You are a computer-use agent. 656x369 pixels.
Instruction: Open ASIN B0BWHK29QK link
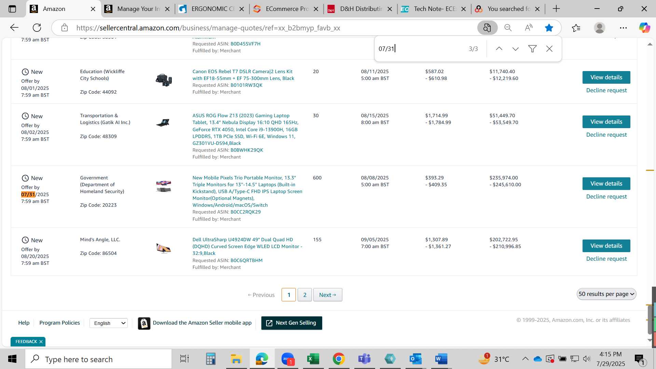click(247, 150)
